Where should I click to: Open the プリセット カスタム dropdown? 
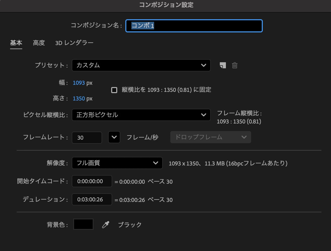pos(141,65)
